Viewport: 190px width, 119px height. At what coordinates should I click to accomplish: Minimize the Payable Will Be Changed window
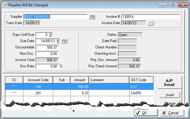click(163, 5)
